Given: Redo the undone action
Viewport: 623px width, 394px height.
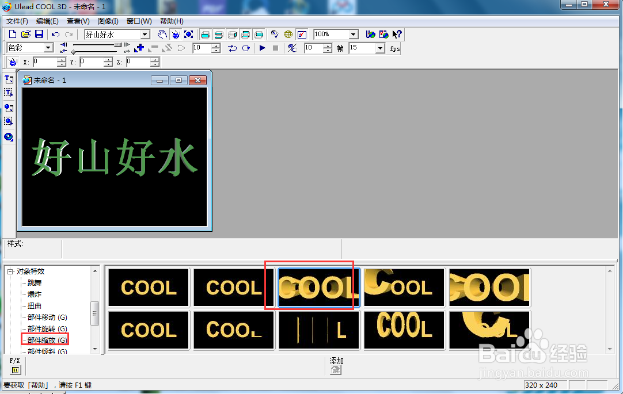Looking at the screenshot, I should pyautogui.click(x=69, y=35).
